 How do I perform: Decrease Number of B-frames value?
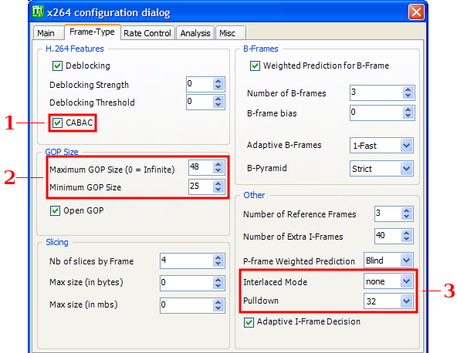(408, 96)
